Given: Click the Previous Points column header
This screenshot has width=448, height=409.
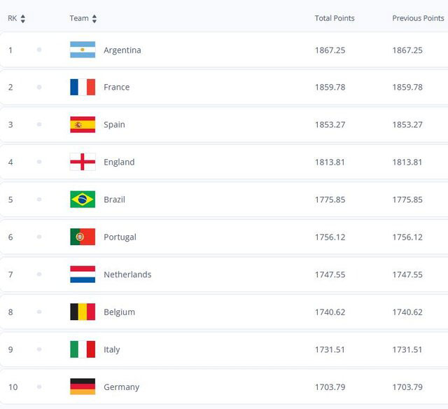Looking at the screenshot, I should (x=418, y=18).
